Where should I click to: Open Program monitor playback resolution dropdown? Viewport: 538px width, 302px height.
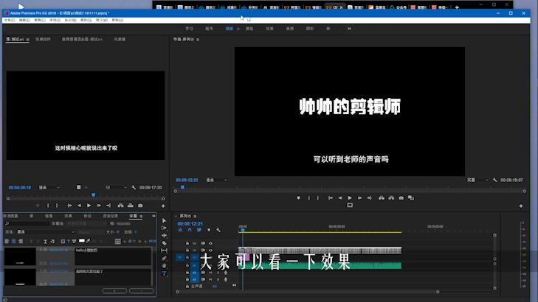click(477, 180)
